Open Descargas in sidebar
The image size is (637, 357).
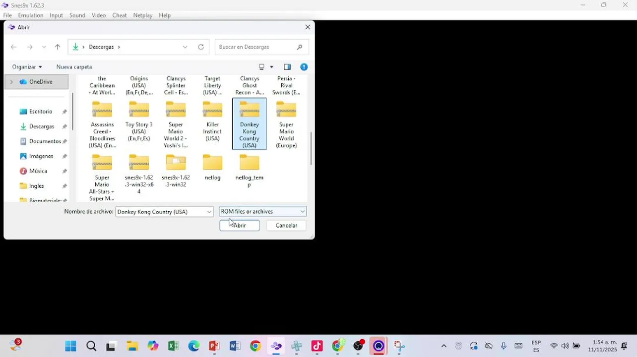pos(42,126)
